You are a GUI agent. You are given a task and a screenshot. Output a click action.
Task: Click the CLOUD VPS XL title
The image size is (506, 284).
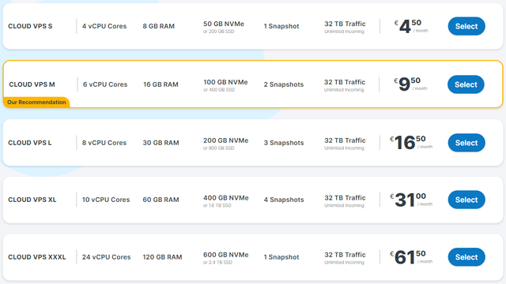pyautogui.click(x=32, y=200)
